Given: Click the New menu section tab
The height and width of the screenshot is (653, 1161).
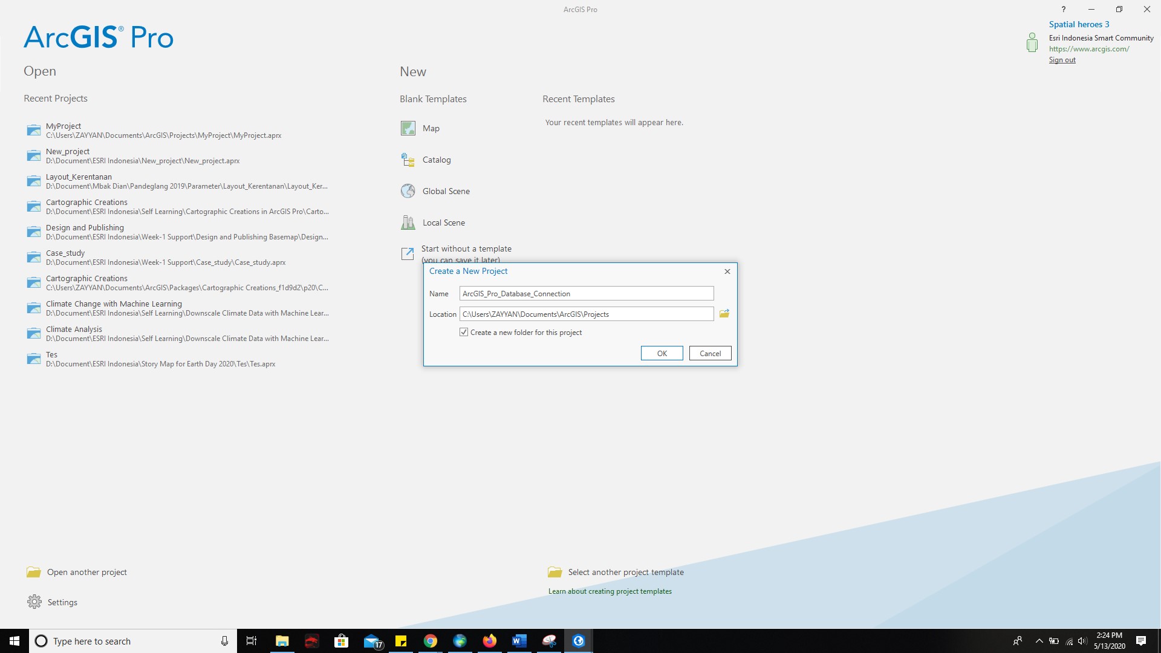Looking at the screenshot, I should [413, 71].
